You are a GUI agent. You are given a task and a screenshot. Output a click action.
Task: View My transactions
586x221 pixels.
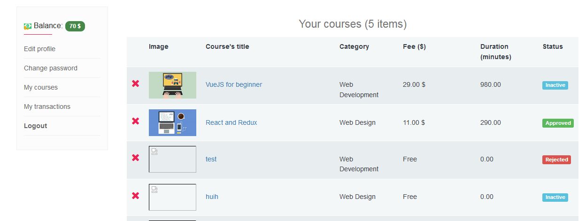[x=47, y=107]
